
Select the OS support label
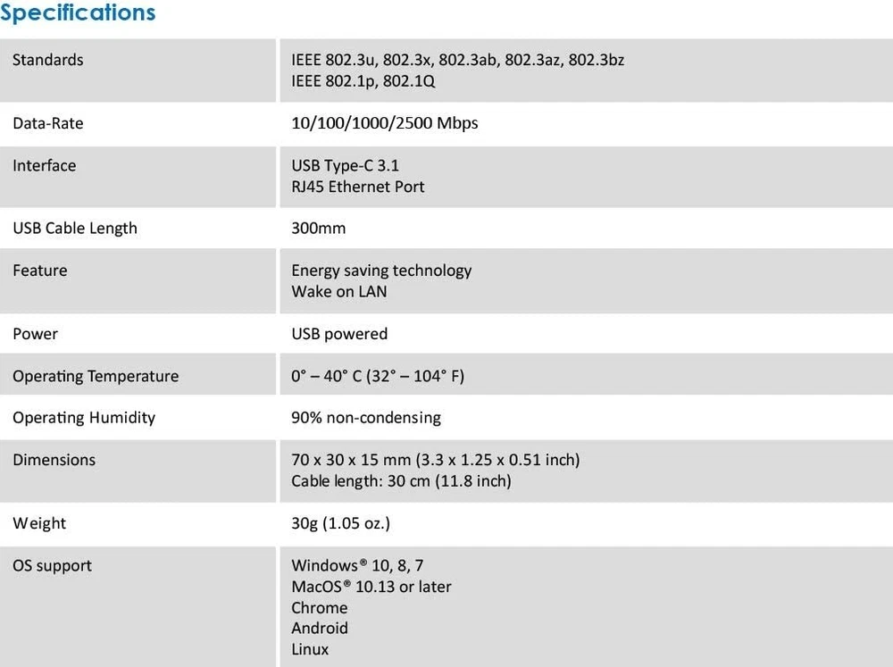click(52, 565)
